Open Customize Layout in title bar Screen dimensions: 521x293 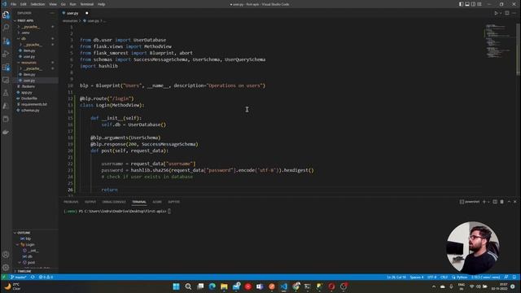479,4
